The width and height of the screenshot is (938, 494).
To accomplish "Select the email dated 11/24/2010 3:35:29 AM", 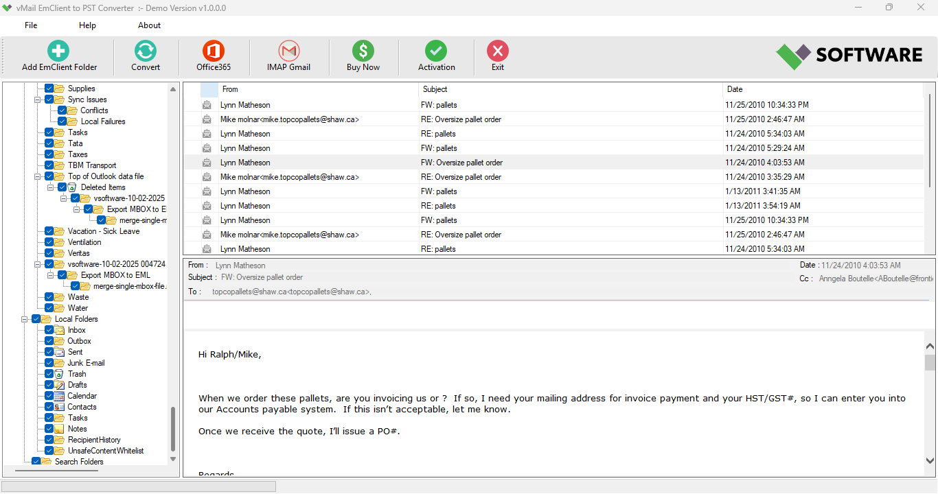I will [x=553, y=177].
